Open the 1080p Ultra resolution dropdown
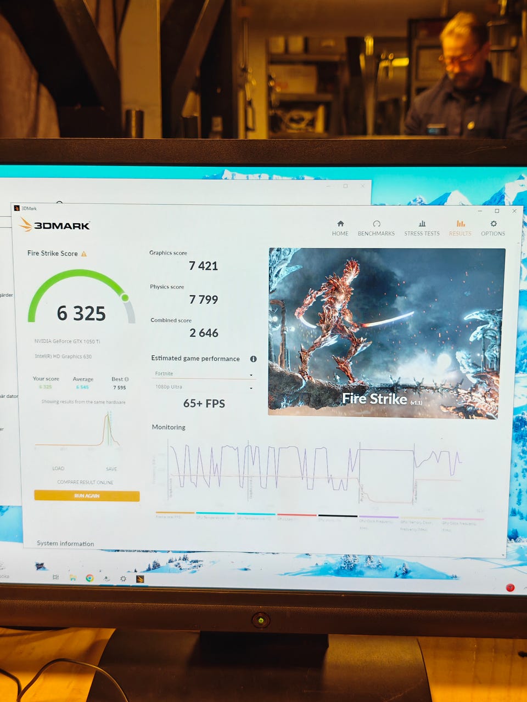 (x=204, y=387)
